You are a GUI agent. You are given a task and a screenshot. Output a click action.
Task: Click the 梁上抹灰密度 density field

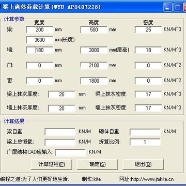pos(148,95)
